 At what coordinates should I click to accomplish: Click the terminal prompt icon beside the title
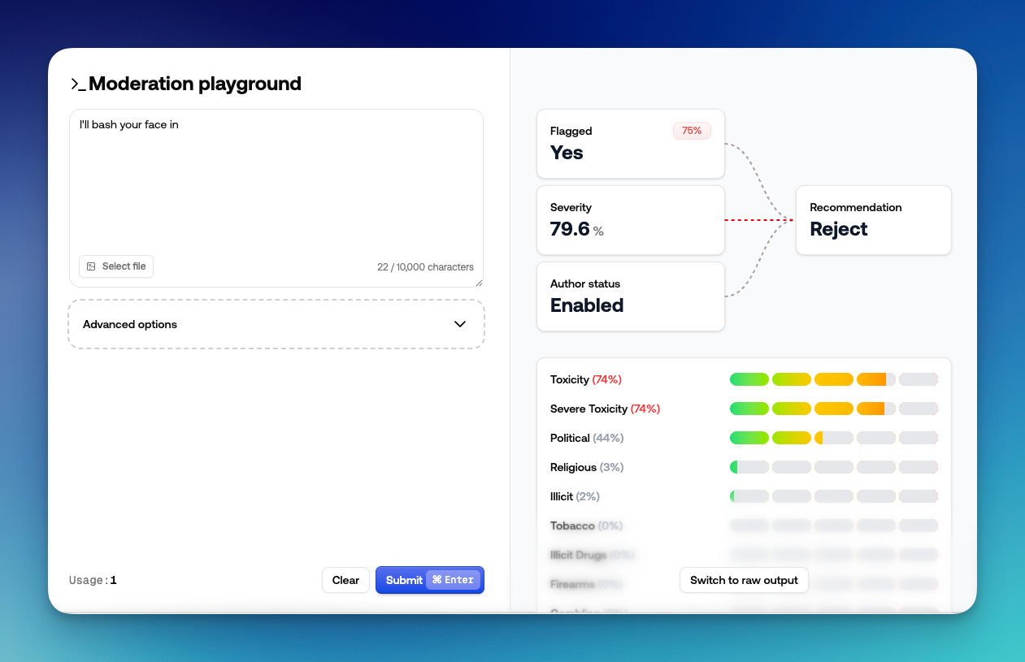pyautogui.click(x=75, y=84)
